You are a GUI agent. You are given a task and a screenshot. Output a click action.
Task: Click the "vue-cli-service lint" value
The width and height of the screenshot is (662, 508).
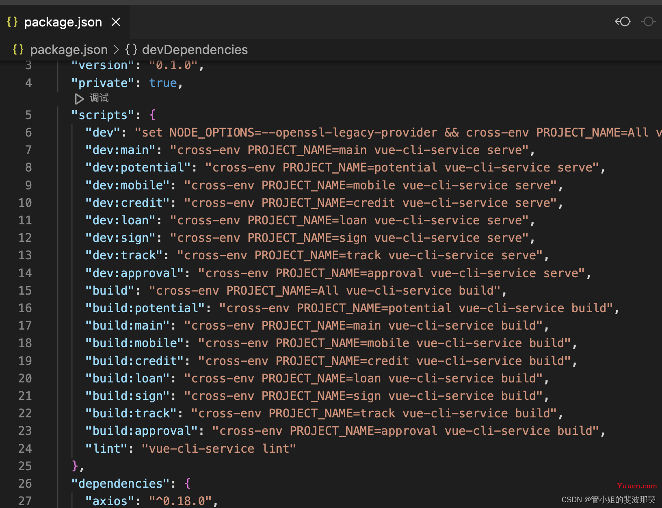[x=219, y=449]
